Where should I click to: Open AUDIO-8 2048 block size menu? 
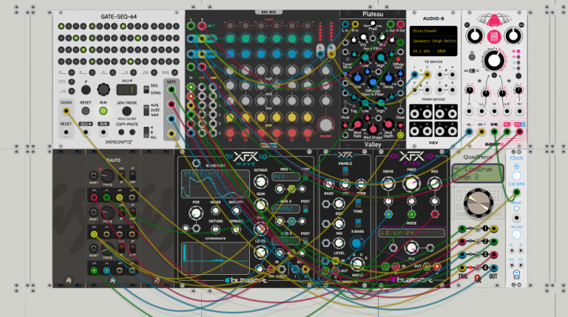pyautogui.click(x=445, y=51)
